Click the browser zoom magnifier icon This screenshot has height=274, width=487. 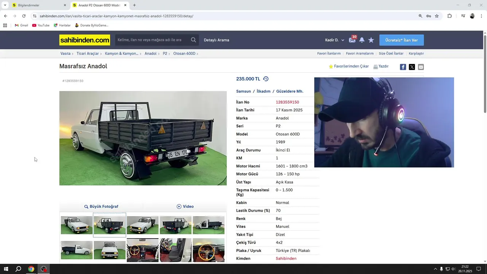coord(420,16)
